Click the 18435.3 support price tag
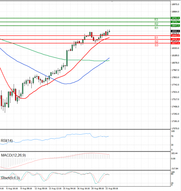 (x=175, y=39)
